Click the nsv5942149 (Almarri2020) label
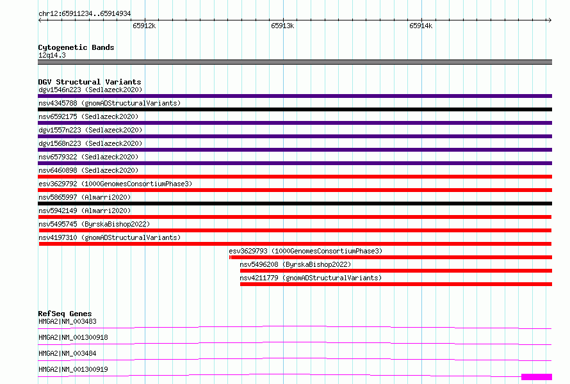The height and width of the screenshot is (384, 570). pos(85,211)
